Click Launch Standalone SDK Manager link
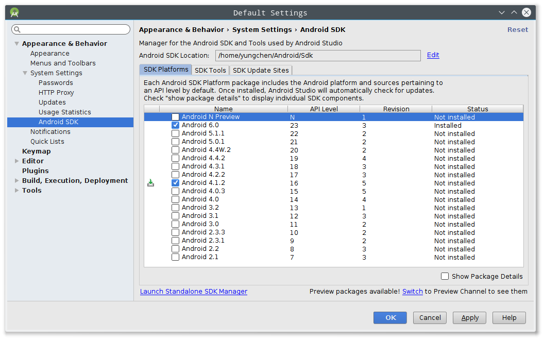This screenshot has width=544, height=340. [194, 292]
